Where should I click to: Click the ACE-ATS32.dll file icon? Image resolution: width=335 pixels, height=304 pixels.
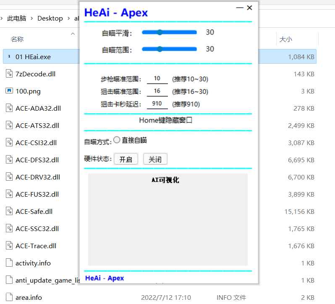9,125
